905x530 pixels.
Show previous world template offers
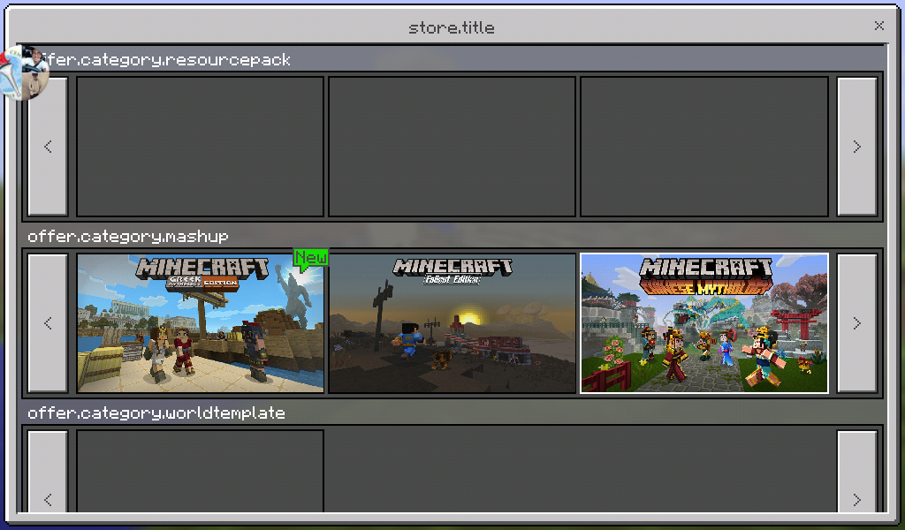click(x=48, y=472)
